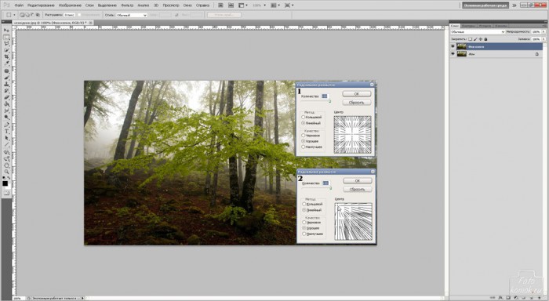Click the amount slider in lower Radial Blur dialog
549x301 pixels.
tap(316, 188)
